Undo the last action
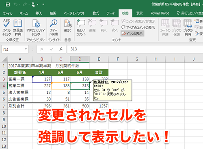 click(x=15, y=4)
